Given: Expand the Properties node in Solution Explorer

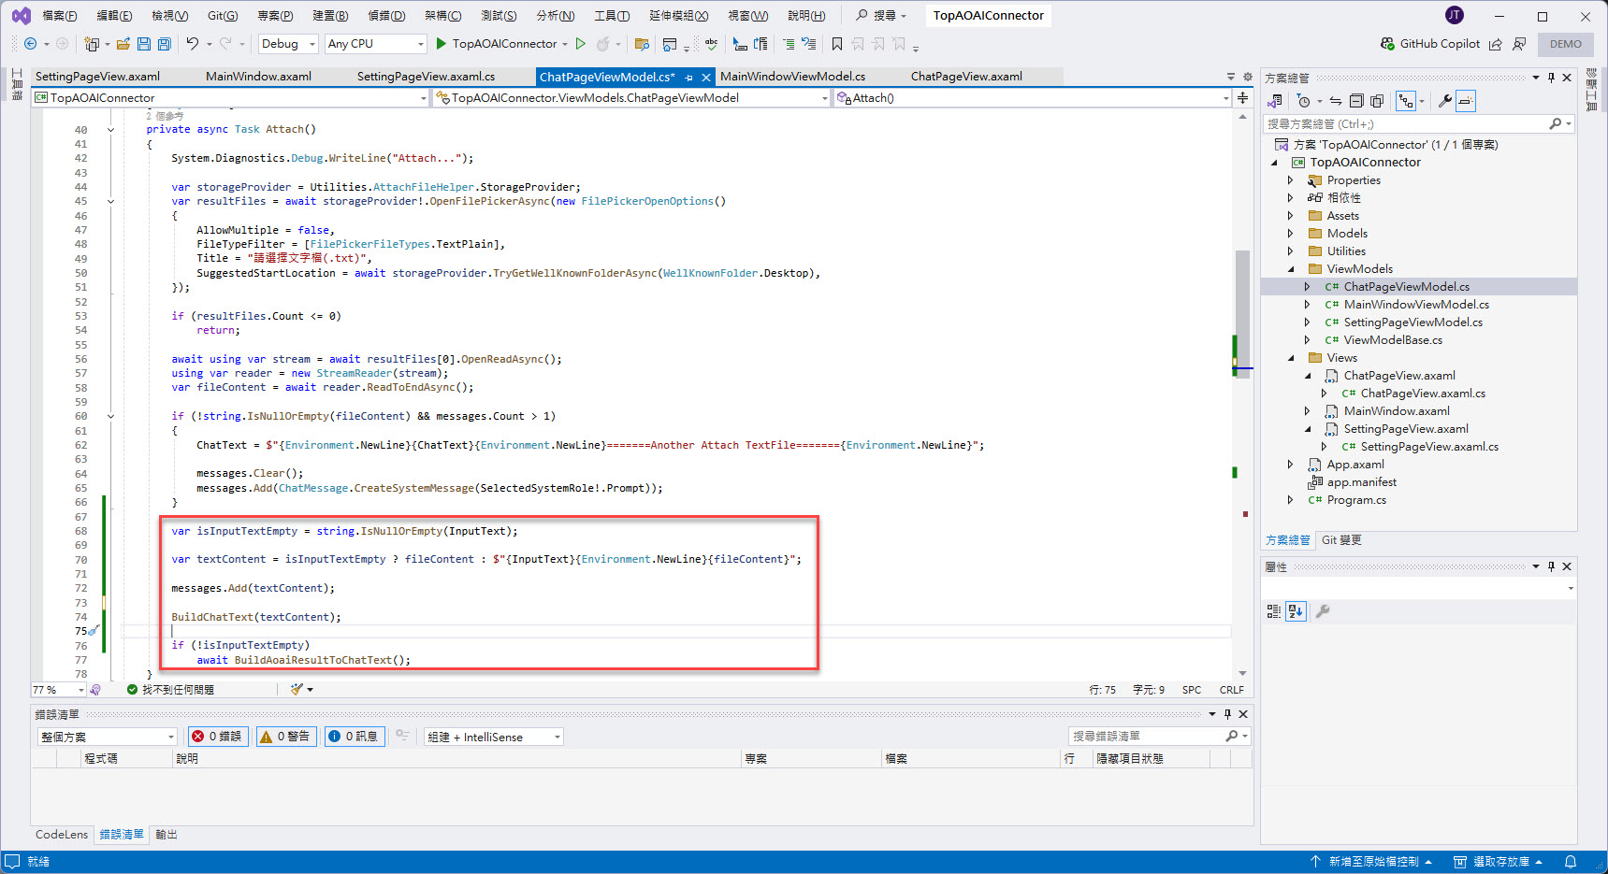Looking at the screenshot, I should [1290, 180].
